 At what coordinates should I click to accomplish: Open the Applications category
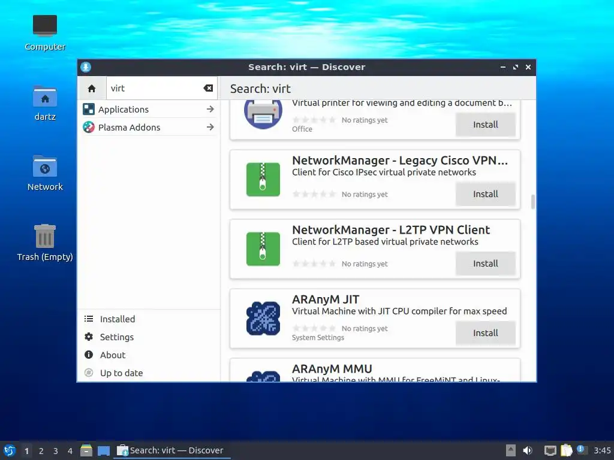coord(149,109)
